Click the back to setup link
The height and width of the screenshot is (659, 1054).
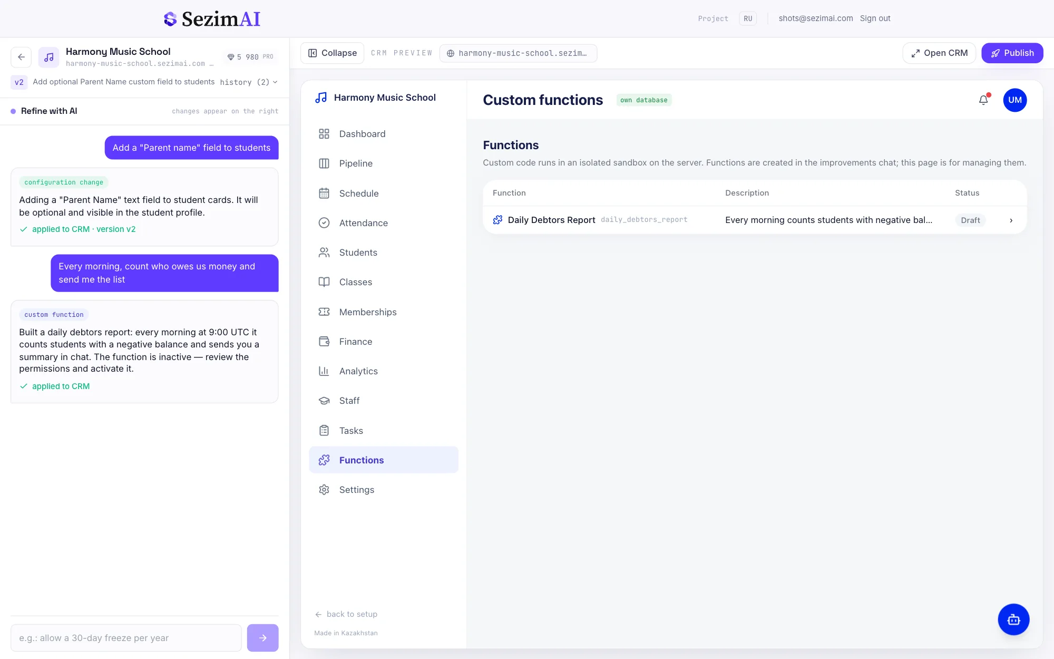[346, 614]
